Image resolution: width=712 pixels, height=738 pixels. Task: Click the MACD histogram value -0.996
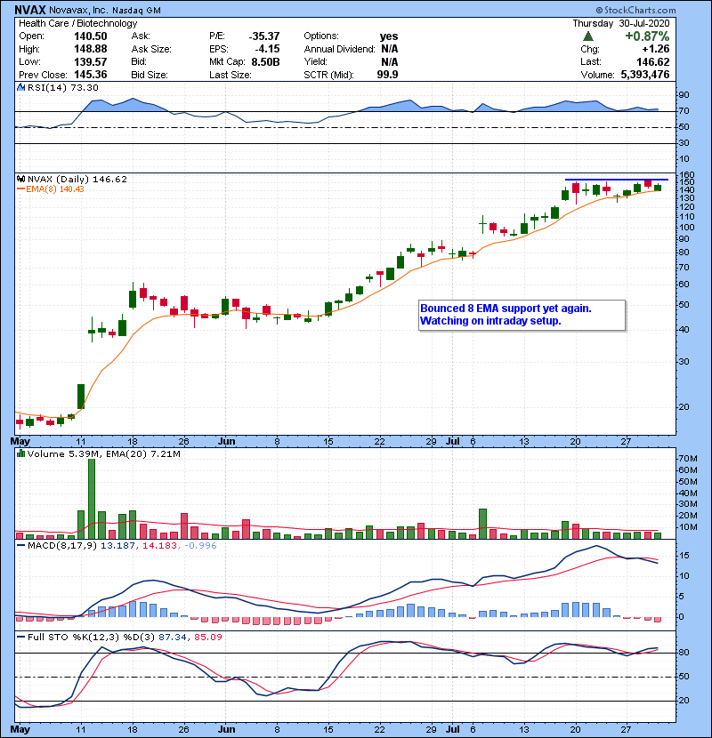point(201,546)
